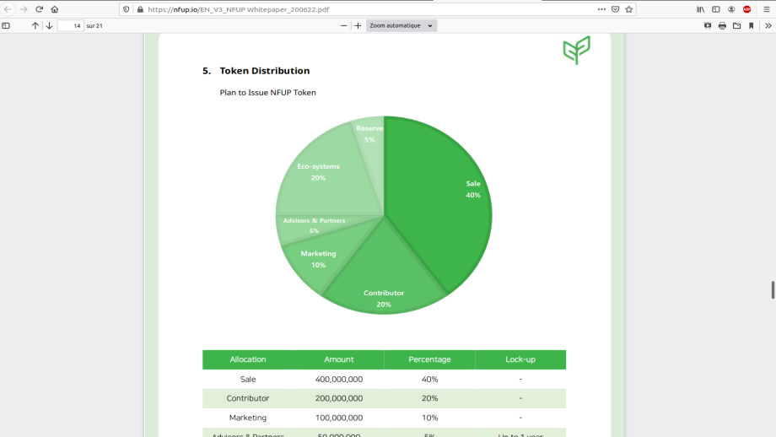
Task: Click the 400,000,000 amount cell
Action: coord(339,379)
